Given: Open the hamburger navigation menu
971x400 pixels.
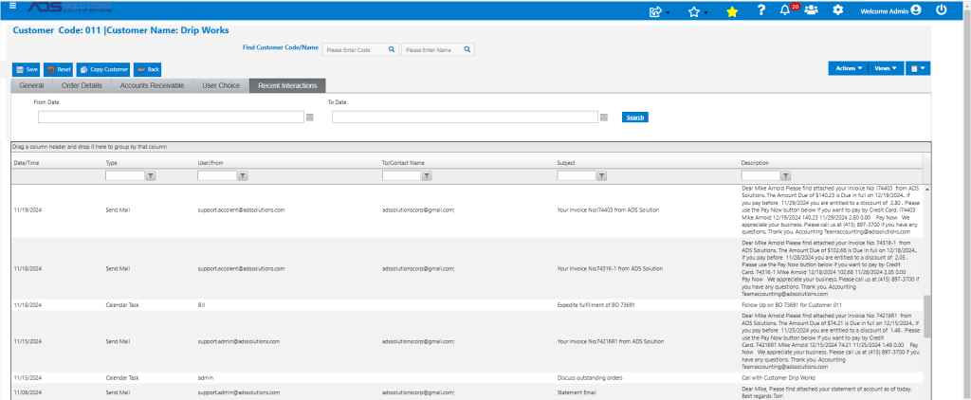Looking at the screenshot, I should click(13, 6).
